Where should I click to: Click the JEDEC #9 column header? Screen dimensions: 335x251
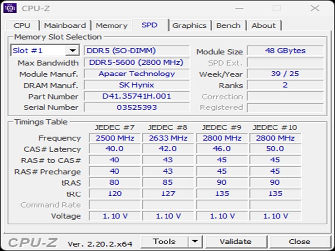click(x=221, y=127)
